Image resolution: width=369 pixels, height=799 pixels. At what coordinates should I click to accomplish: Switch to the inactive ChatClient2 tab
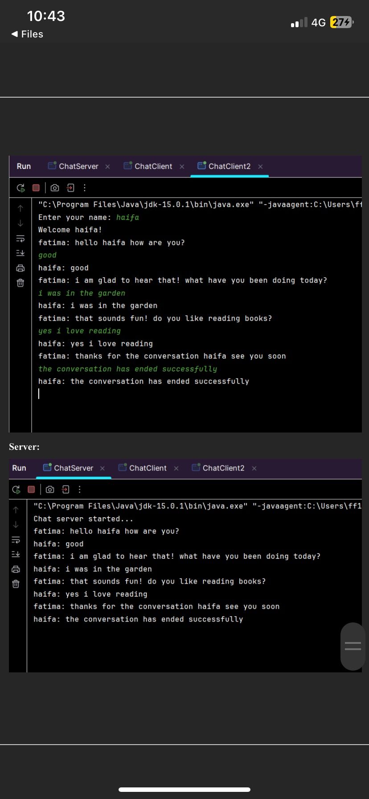tap(218, 468)
